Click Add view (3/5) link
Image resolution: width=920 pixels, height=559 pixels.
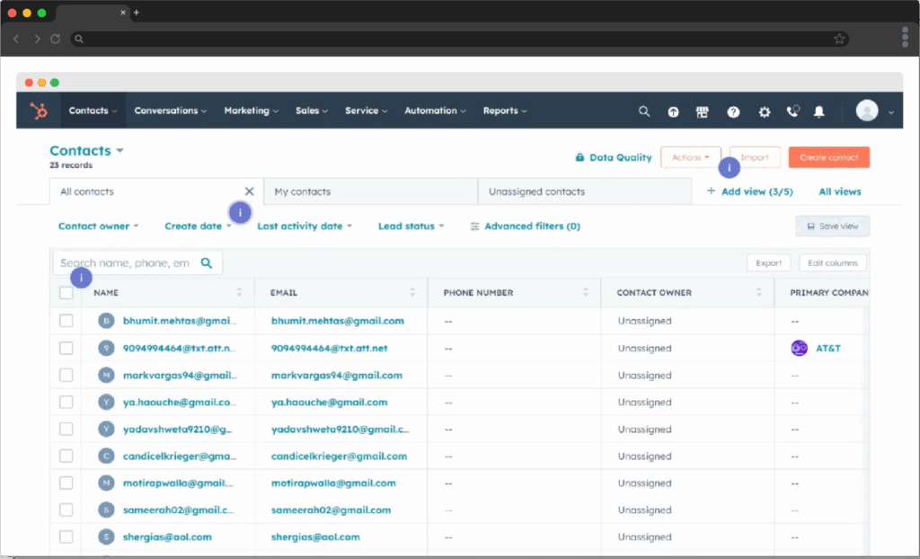[750, 191]
